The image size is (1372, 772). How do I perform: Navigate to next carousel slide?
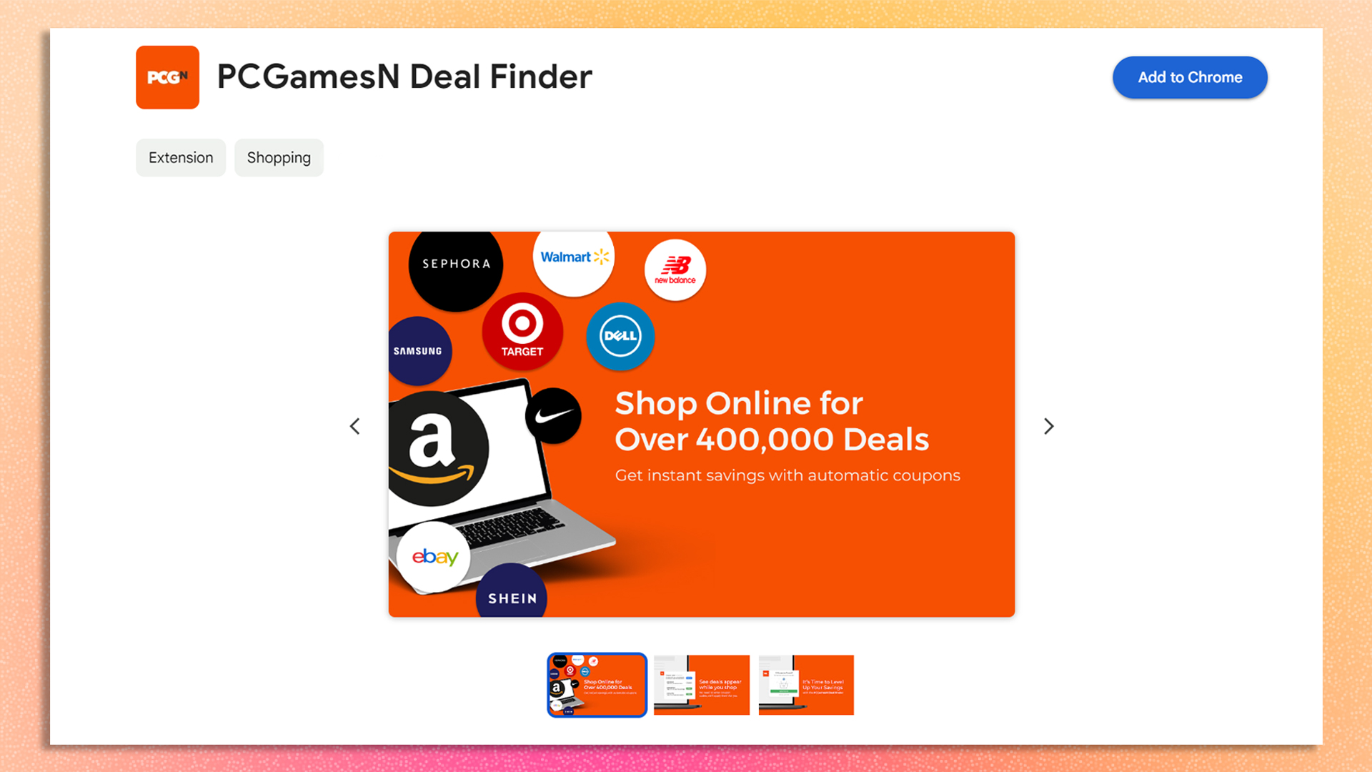[1048, 426]
